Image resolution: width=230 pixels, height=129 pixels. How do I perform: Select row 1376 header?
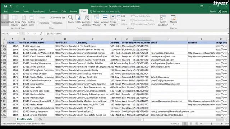[x=4, y=77]
